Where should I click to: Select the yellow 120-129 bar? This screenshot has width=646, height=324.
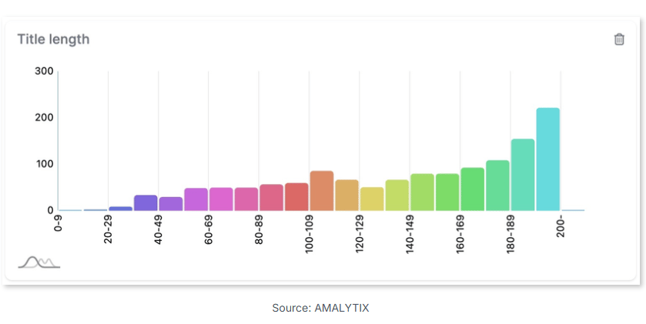[x=372, y=199]
